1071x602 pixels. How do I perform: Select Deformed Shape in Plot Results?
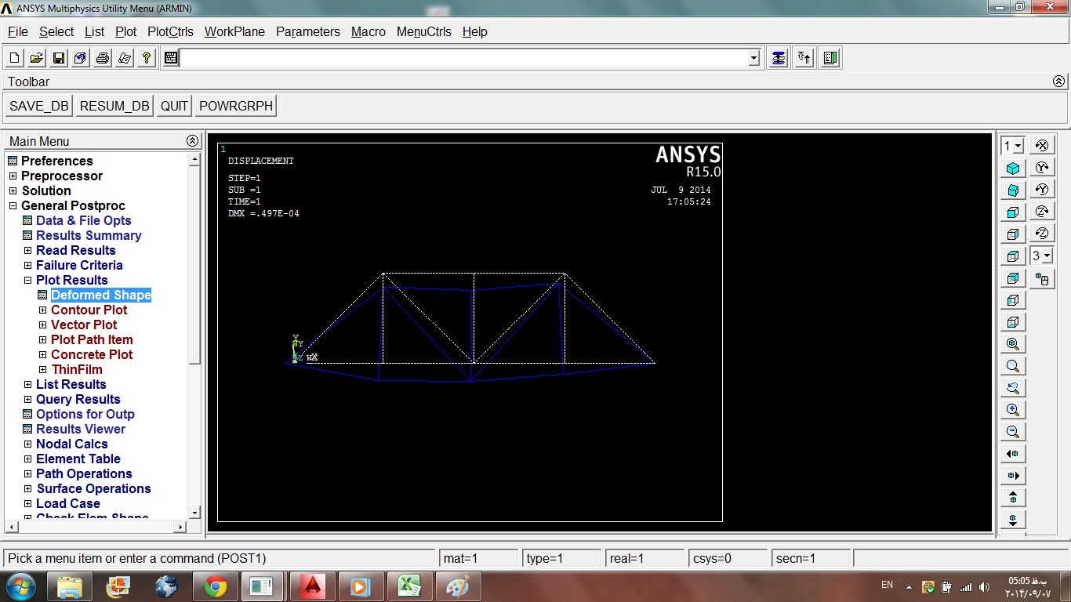(101, 295)
